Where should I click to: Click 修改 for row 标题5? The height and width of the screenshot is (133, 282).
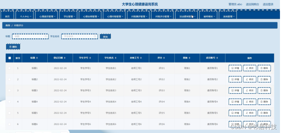click(x=250, y=113)
